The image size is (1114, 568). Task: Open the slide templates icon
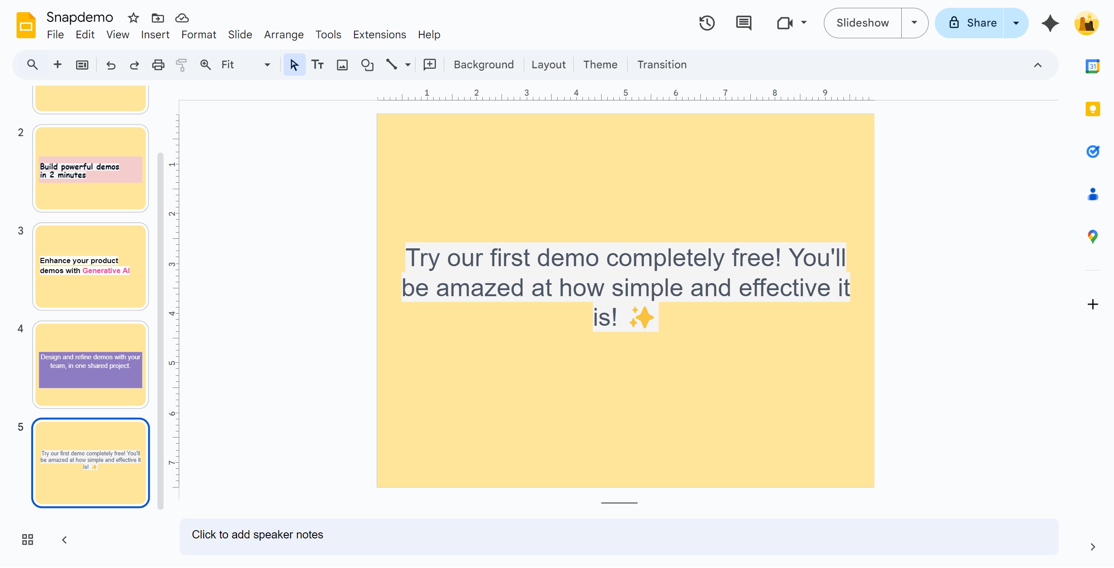click(x=82, y=65)
